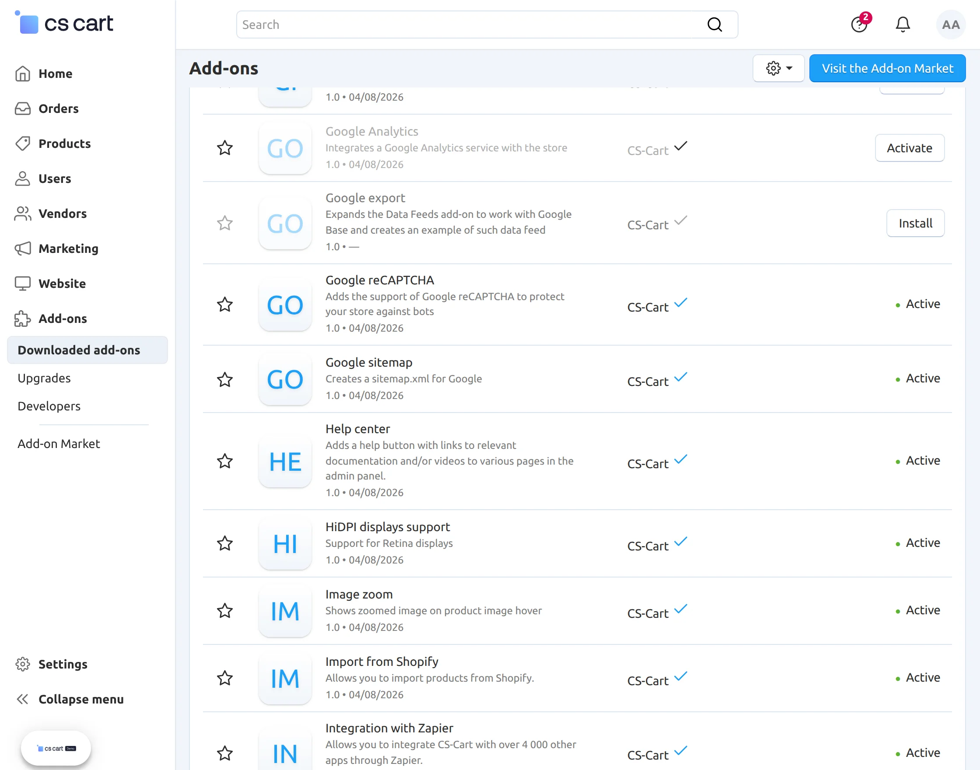Open Add-on Market submenu item
Viewport: 980px width, 770px height.
tap(59, 444)
